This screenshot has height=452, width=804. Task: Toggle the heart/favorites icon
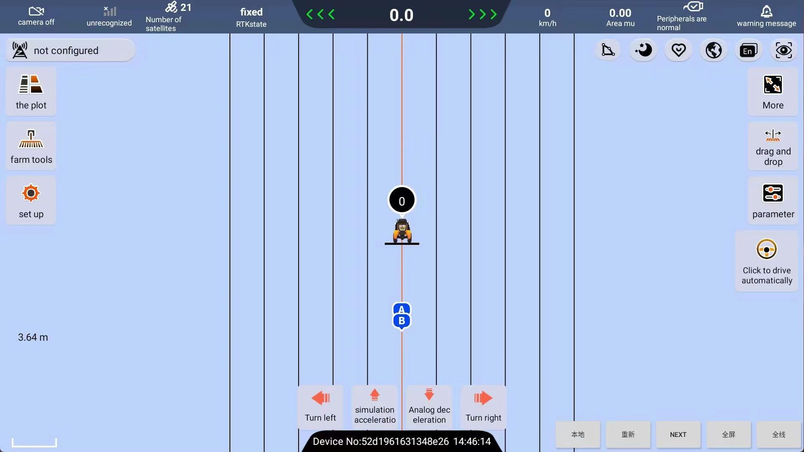click(678, 50)
